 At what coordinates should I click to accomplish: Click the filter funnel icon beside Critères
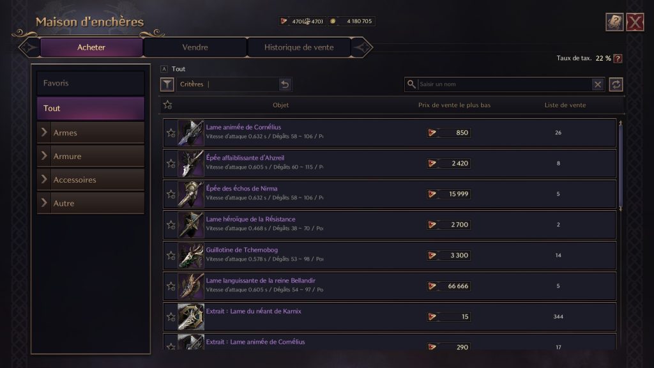167,84
